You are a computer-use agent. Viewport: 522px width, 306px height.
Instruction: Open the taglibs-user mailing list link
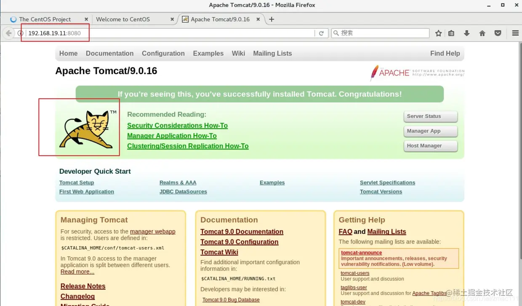click(x=354, y=287)
